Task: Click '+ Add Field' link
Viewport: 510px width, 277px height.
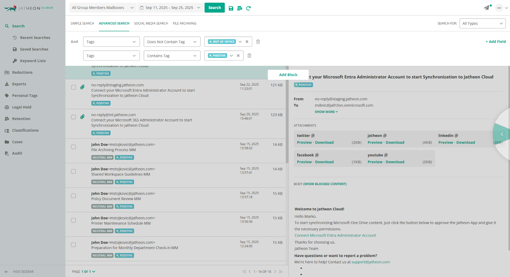Action: click(496, 42)
